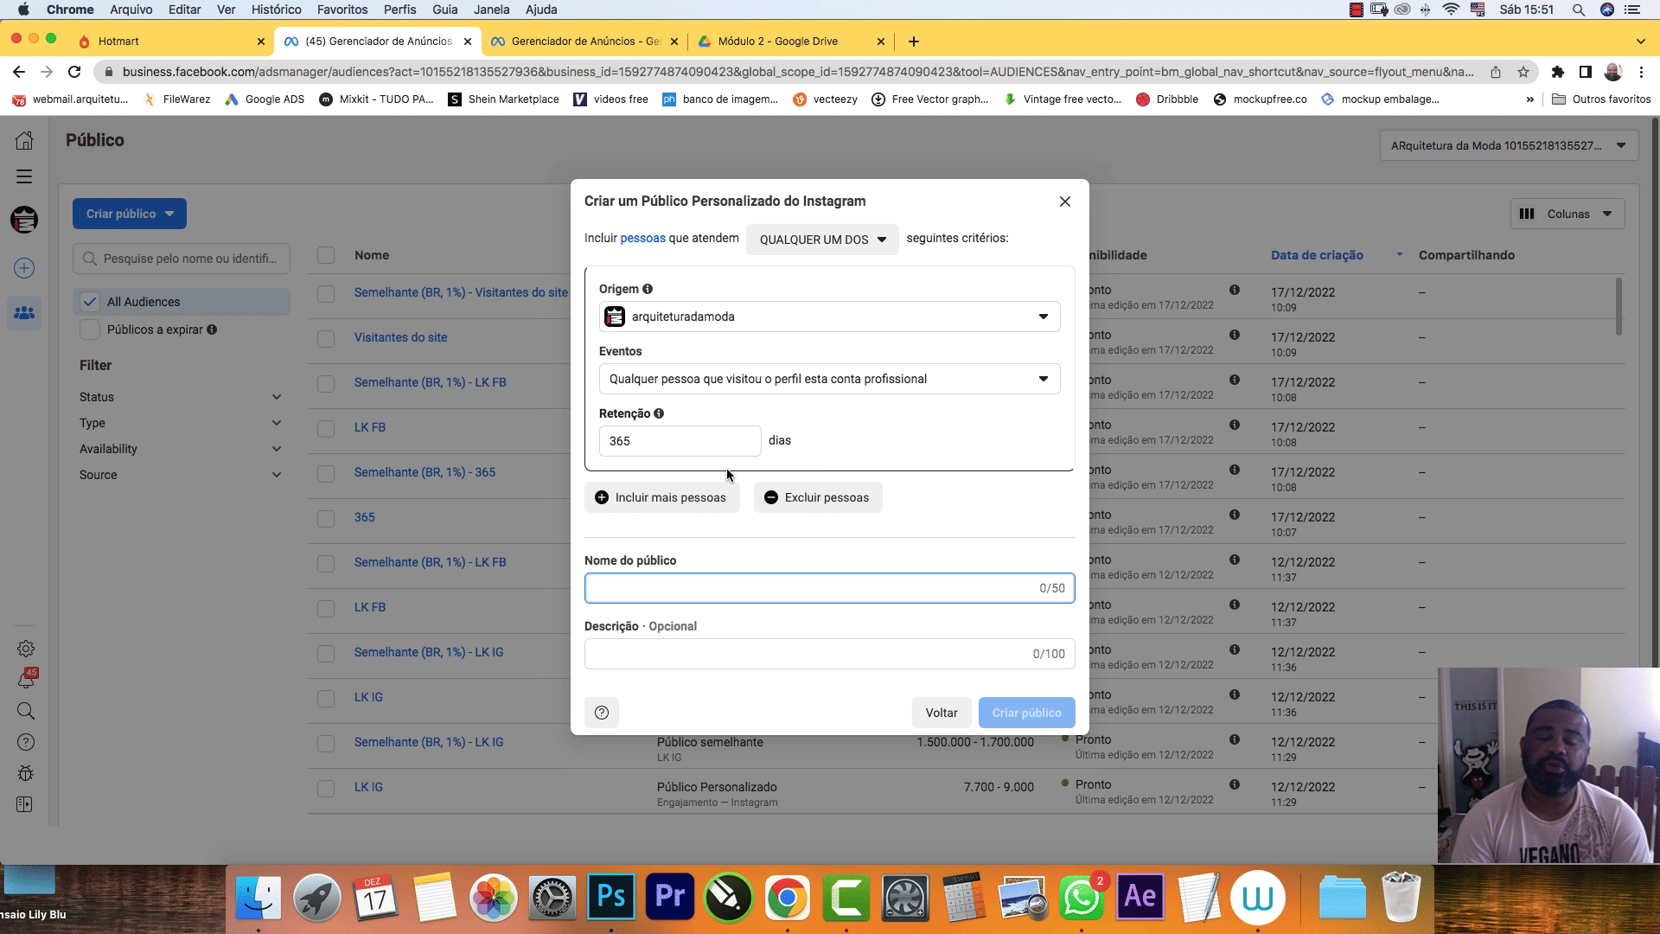Image resolution: width=1660 pixels, height=934 pixels.
Task: Click the help question-mark icon in dialog
Action: [x=602, y=713]
